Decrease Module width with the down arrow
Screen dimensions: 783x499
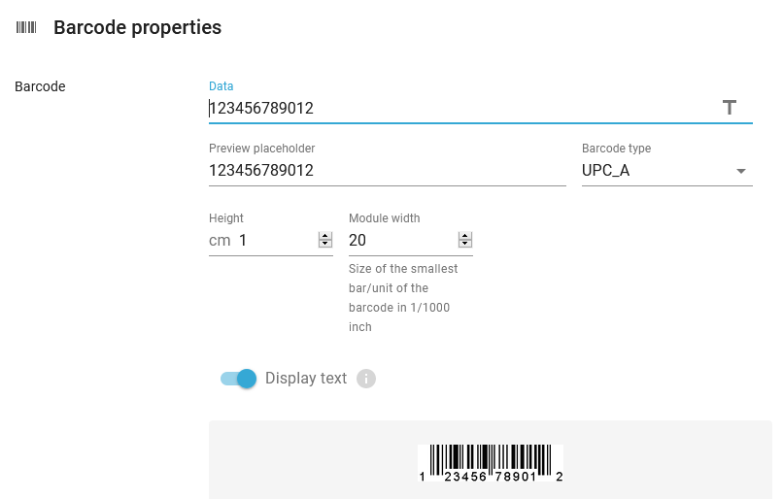[x=465, y=244]
